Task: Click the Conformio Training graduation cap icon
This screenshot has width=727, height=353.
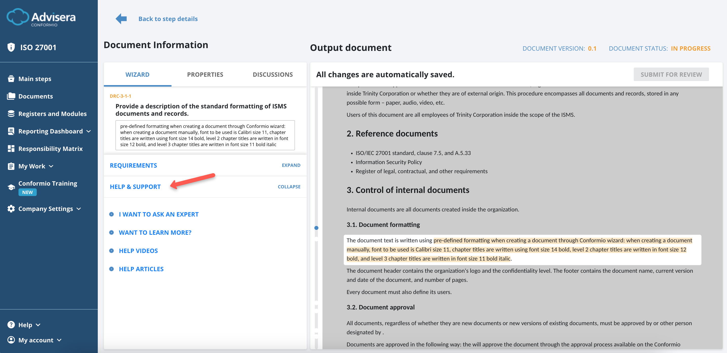Action: point(11,187)
